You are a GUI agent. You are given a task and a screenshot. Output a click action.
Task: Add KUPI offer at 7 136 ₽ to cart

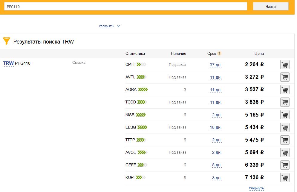285,178
